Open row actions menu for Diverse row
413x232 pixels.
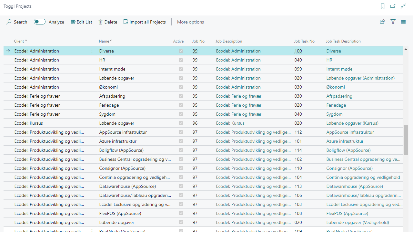(92, 51)
